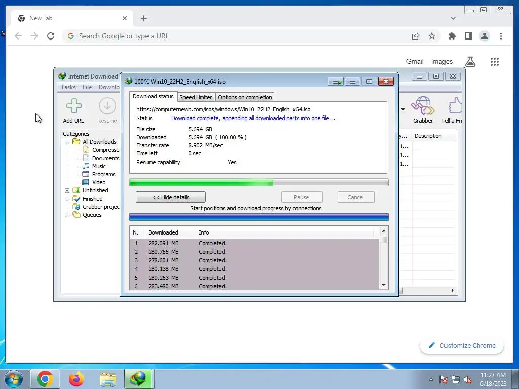Open the Gmail link
The image size is (519, 389).
pyautogui.click(x=415, y=61)
